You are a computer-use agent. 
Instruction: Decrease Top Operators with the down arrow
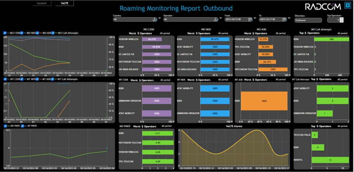click(x=342, y=21)
